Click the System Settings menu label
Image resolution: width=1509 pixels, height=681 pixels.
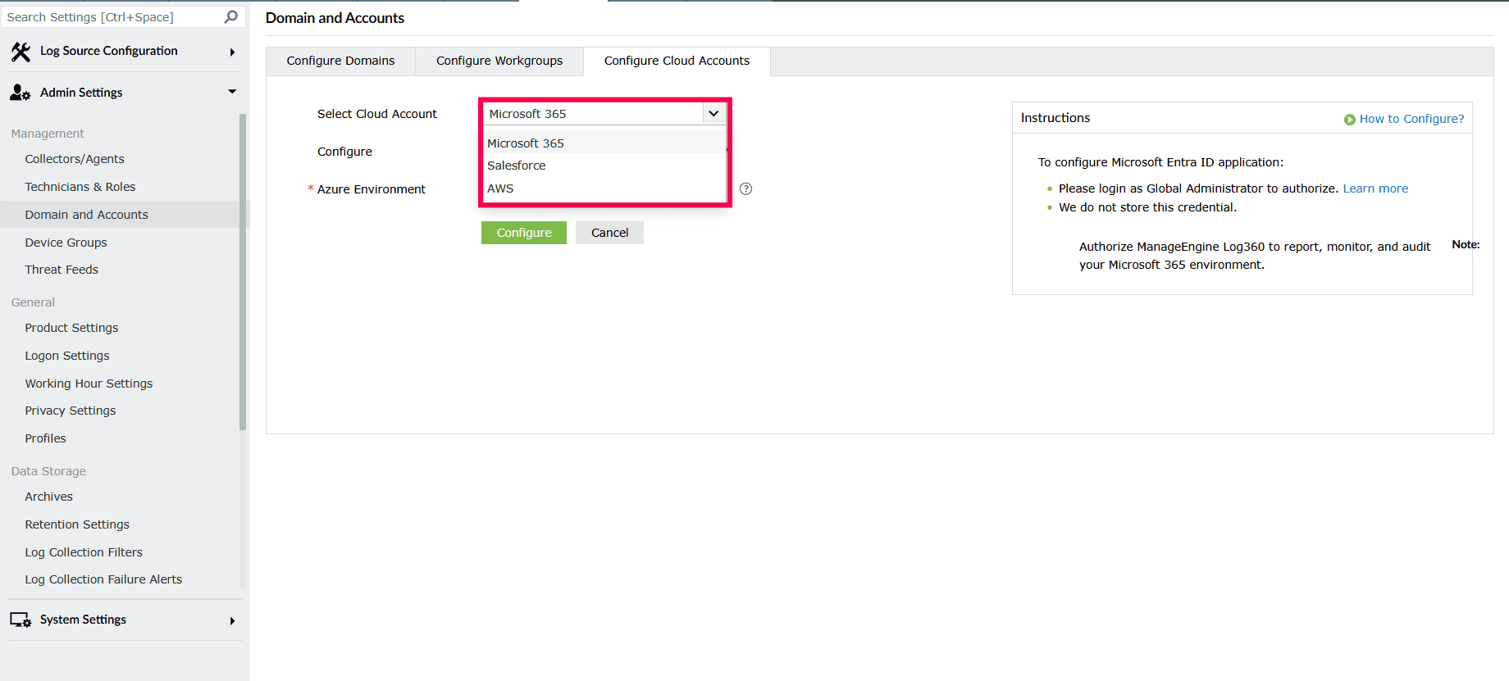pos(83,620)
